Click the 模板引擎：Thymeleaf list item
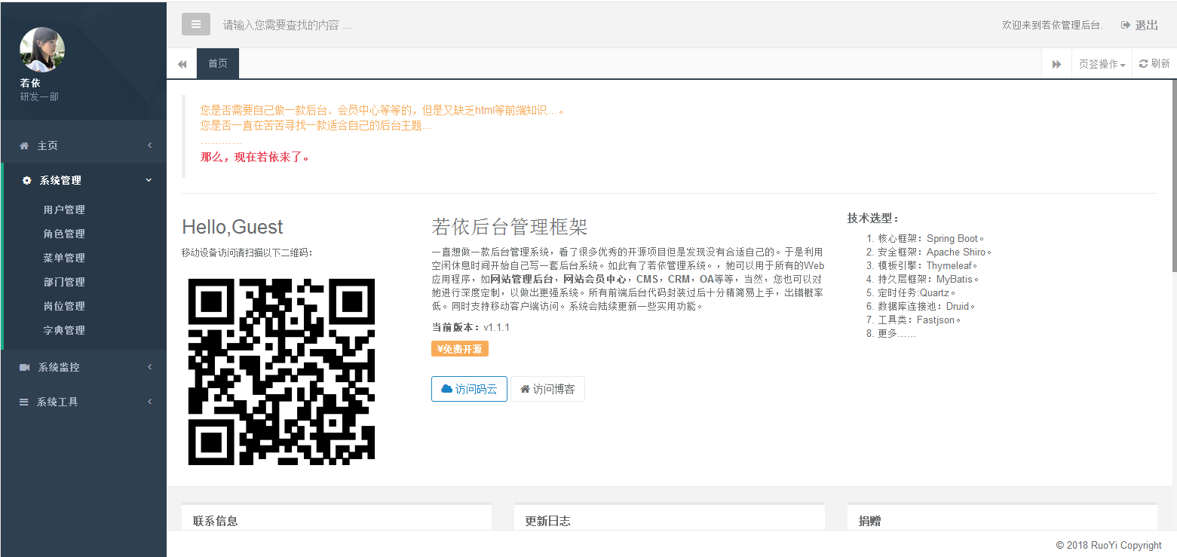 click(x=927, y=265)
